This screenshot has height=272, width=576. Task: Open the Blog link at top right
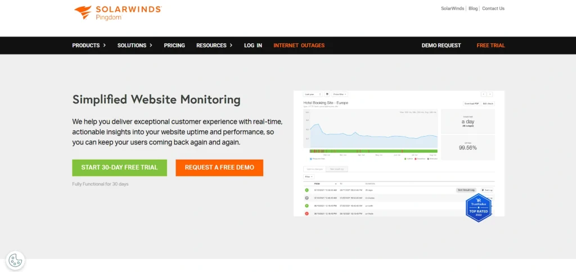tap(473, 8)
